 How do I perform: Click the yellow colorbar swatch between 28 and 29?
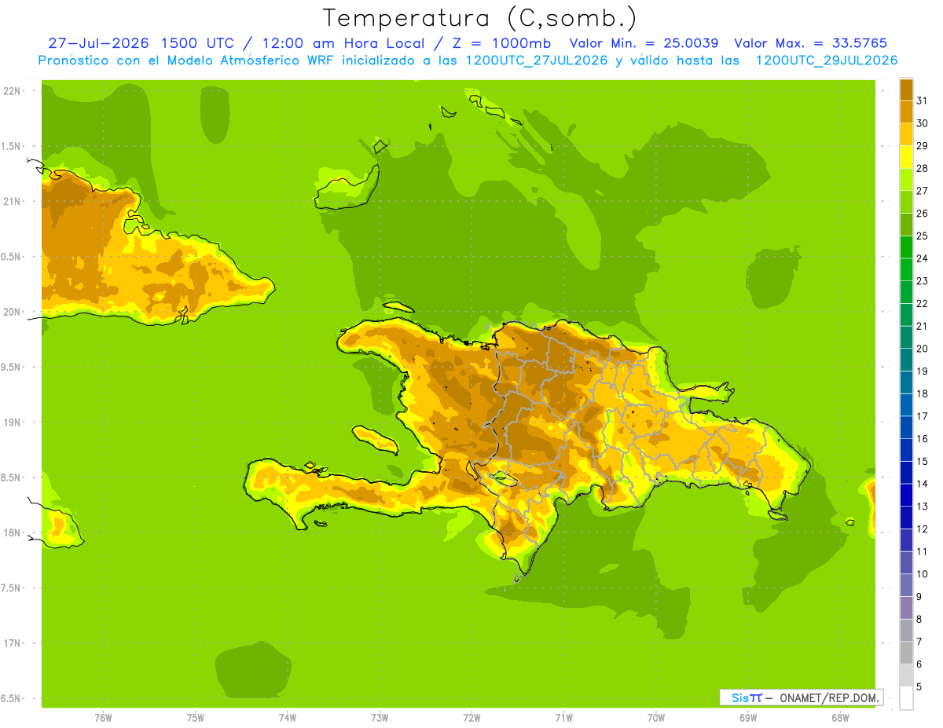(906, 157)
